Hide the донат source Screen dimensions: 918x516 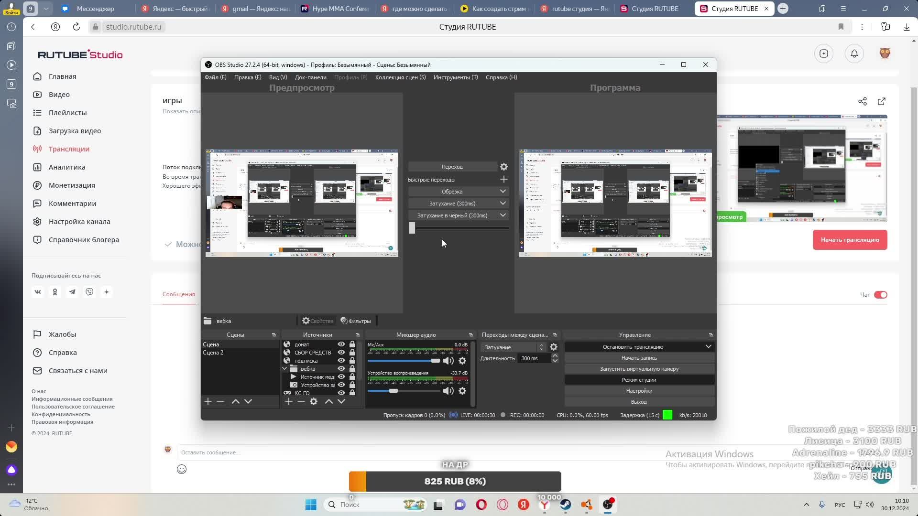click(x=341, y=344)
